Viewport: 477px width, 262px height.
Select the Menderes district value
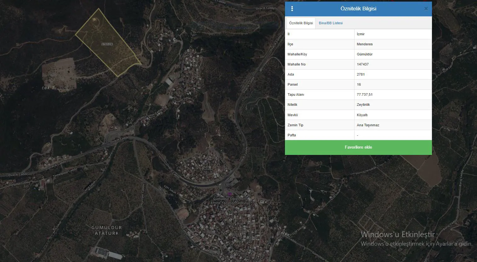point(365,44)
